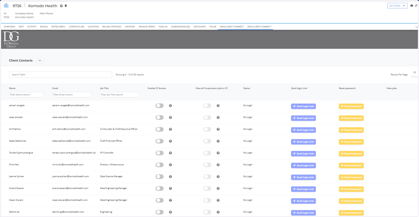The height and width of the screenshot is (217, 419).
Task: Reset Password for cesar.arevalo
Action: pyautogui.click(x=351, y=118)
